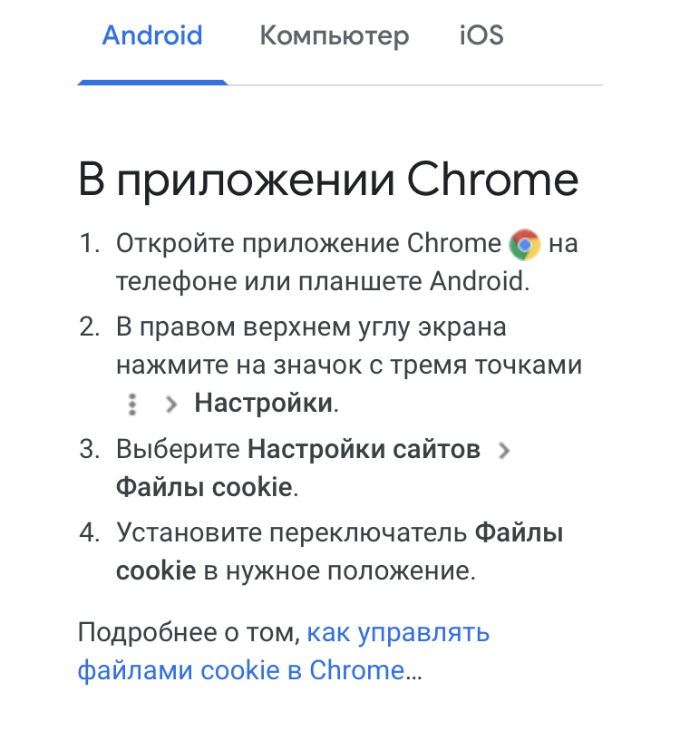Switch to the Android tab
680x741 pixels.
pyautogui.click(x=152, y=37)
